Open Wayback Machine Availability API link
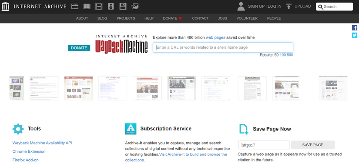This screenshot has height=164, width=359. coord(42,143)
